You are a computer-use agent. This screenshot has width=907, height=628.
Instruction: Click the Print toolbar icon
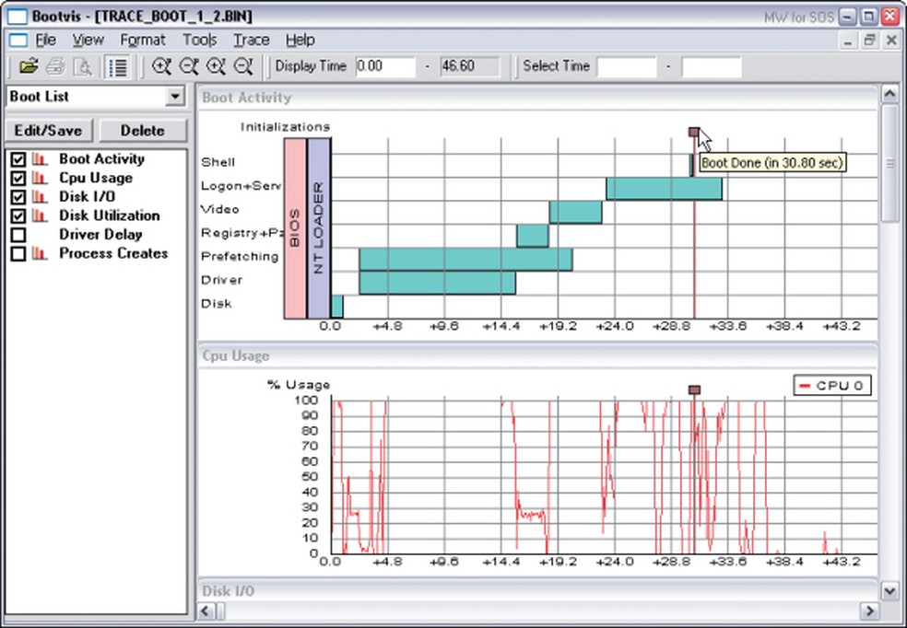tap(55, 66)
